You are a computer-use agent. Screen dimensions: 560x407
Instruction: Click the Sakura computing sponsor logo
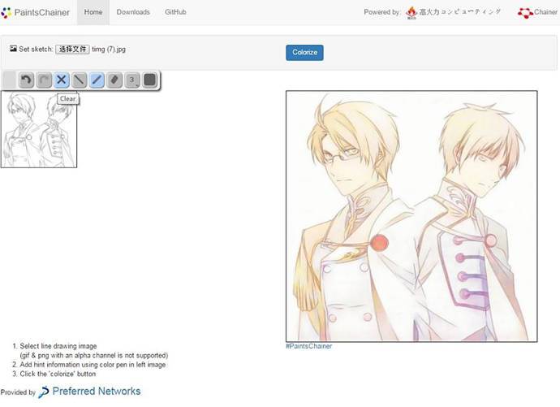click(x=454, y=12)
